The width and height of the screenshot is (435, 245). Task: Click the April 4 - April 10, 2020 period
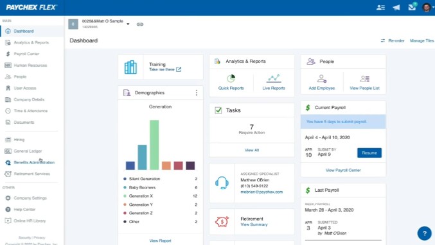pyautogui.click(x=327, y=137)
